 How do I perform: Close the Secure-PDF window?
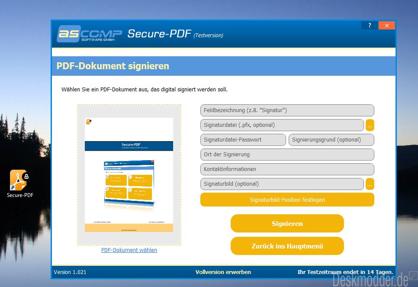click(x=386, y=26)
